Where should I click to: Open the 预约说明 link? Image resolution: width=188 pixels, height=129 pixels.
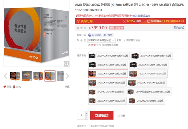pyautogui.click(x=179, y=28)
